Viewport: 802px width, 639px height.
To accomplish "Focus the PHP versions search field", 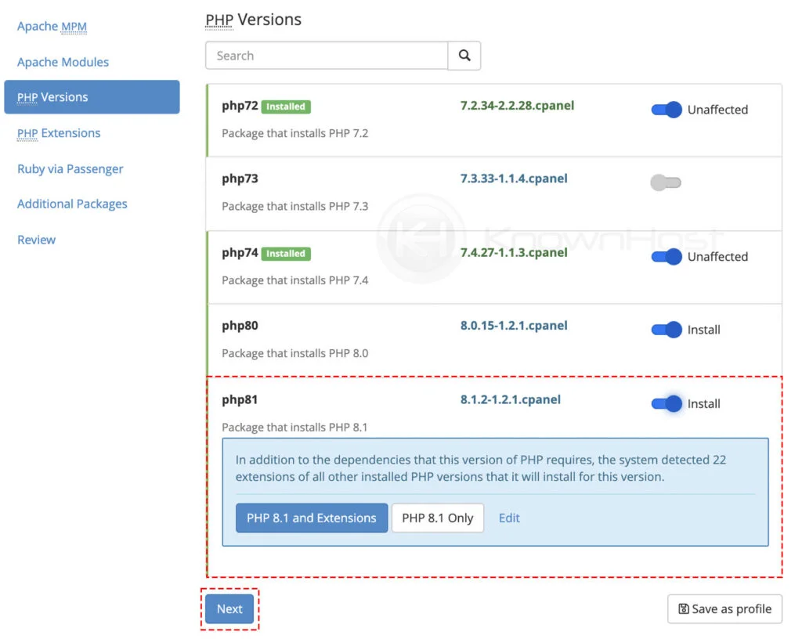I will coord(326,56).
